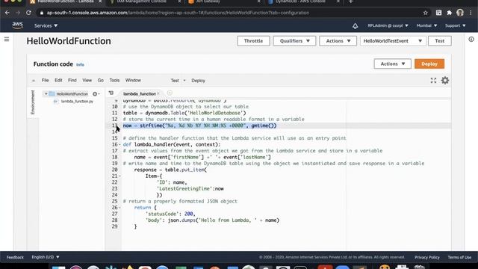
Task: Collapse the HelloWorldFunction folder tree
Action: (x=46, y=94)
